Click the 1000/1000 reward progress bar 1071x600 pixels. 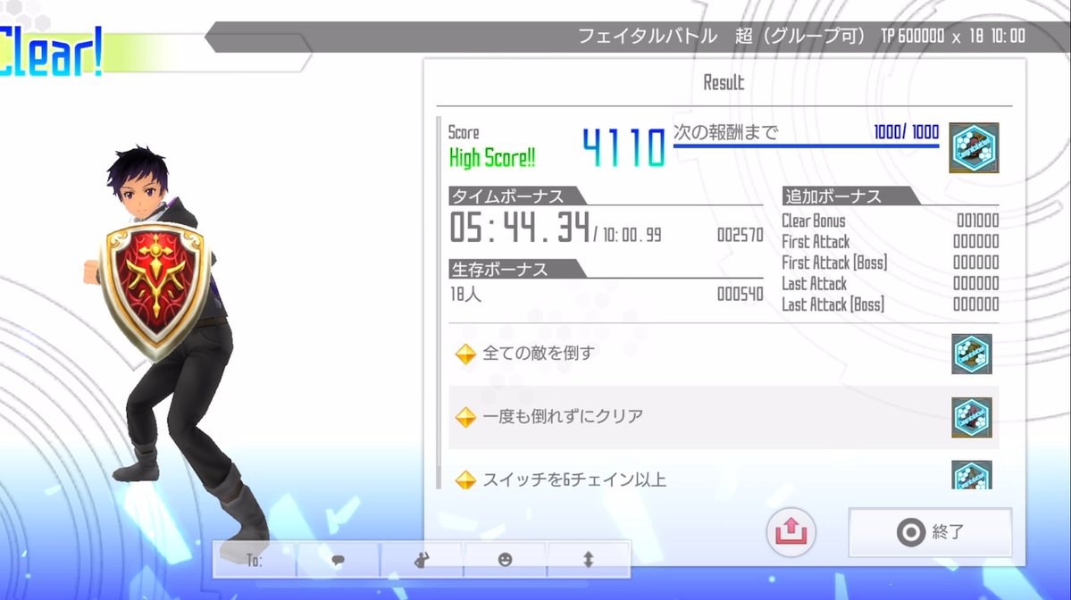pyautogui.click(x=806, y=146)
